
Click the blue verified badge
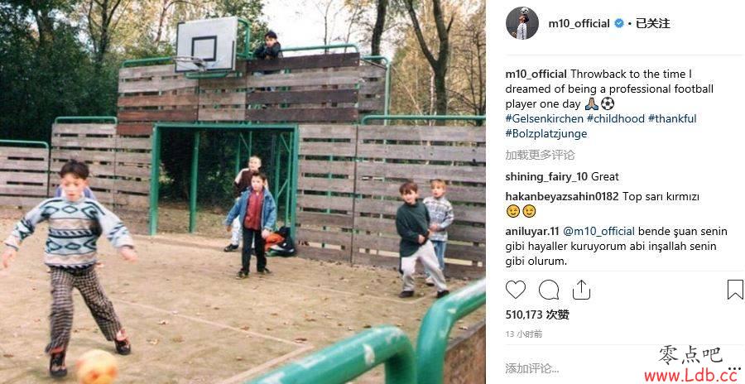pos(618,23)
